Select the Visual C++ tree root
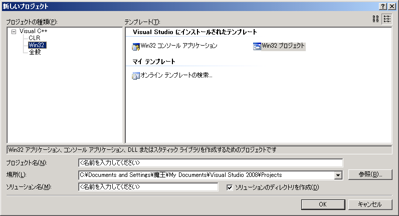 (34, 31)
